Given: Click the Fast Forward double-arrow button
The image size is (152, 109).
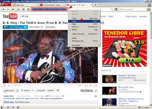Looking at the screenshot, I should pyautogui.click(x=13, y=9).
